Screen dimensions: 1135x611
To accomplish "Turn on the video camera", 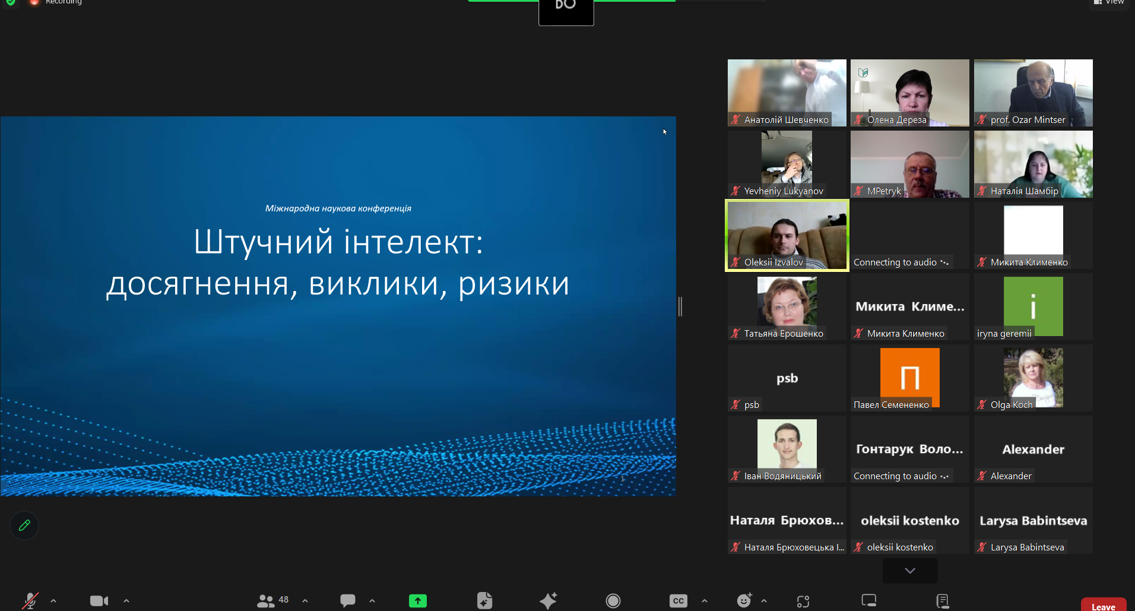I will coord(99,601).
